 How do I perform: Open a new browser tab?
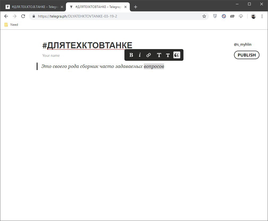[136, 7]
